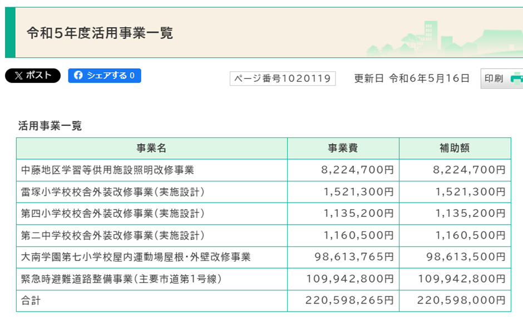Click the 98,613,765円 project cost cell
This screenshot has width=523, height=317.
(x=354, y=257)
